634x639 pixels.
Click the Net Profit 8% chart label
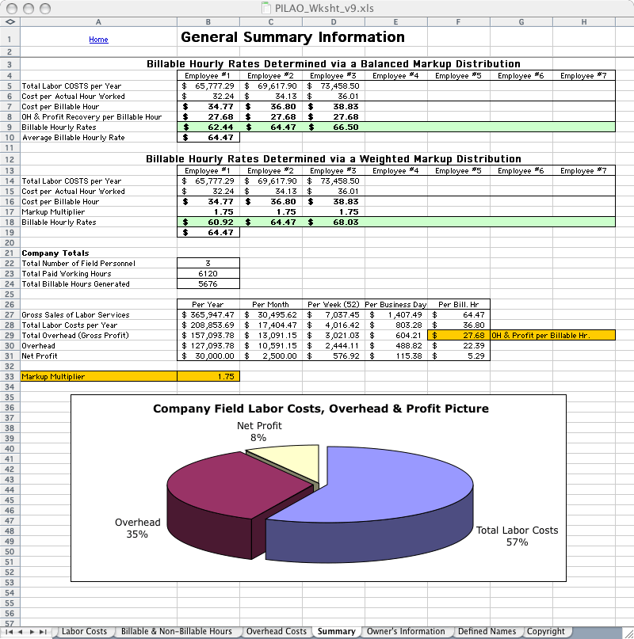[259, 432]
